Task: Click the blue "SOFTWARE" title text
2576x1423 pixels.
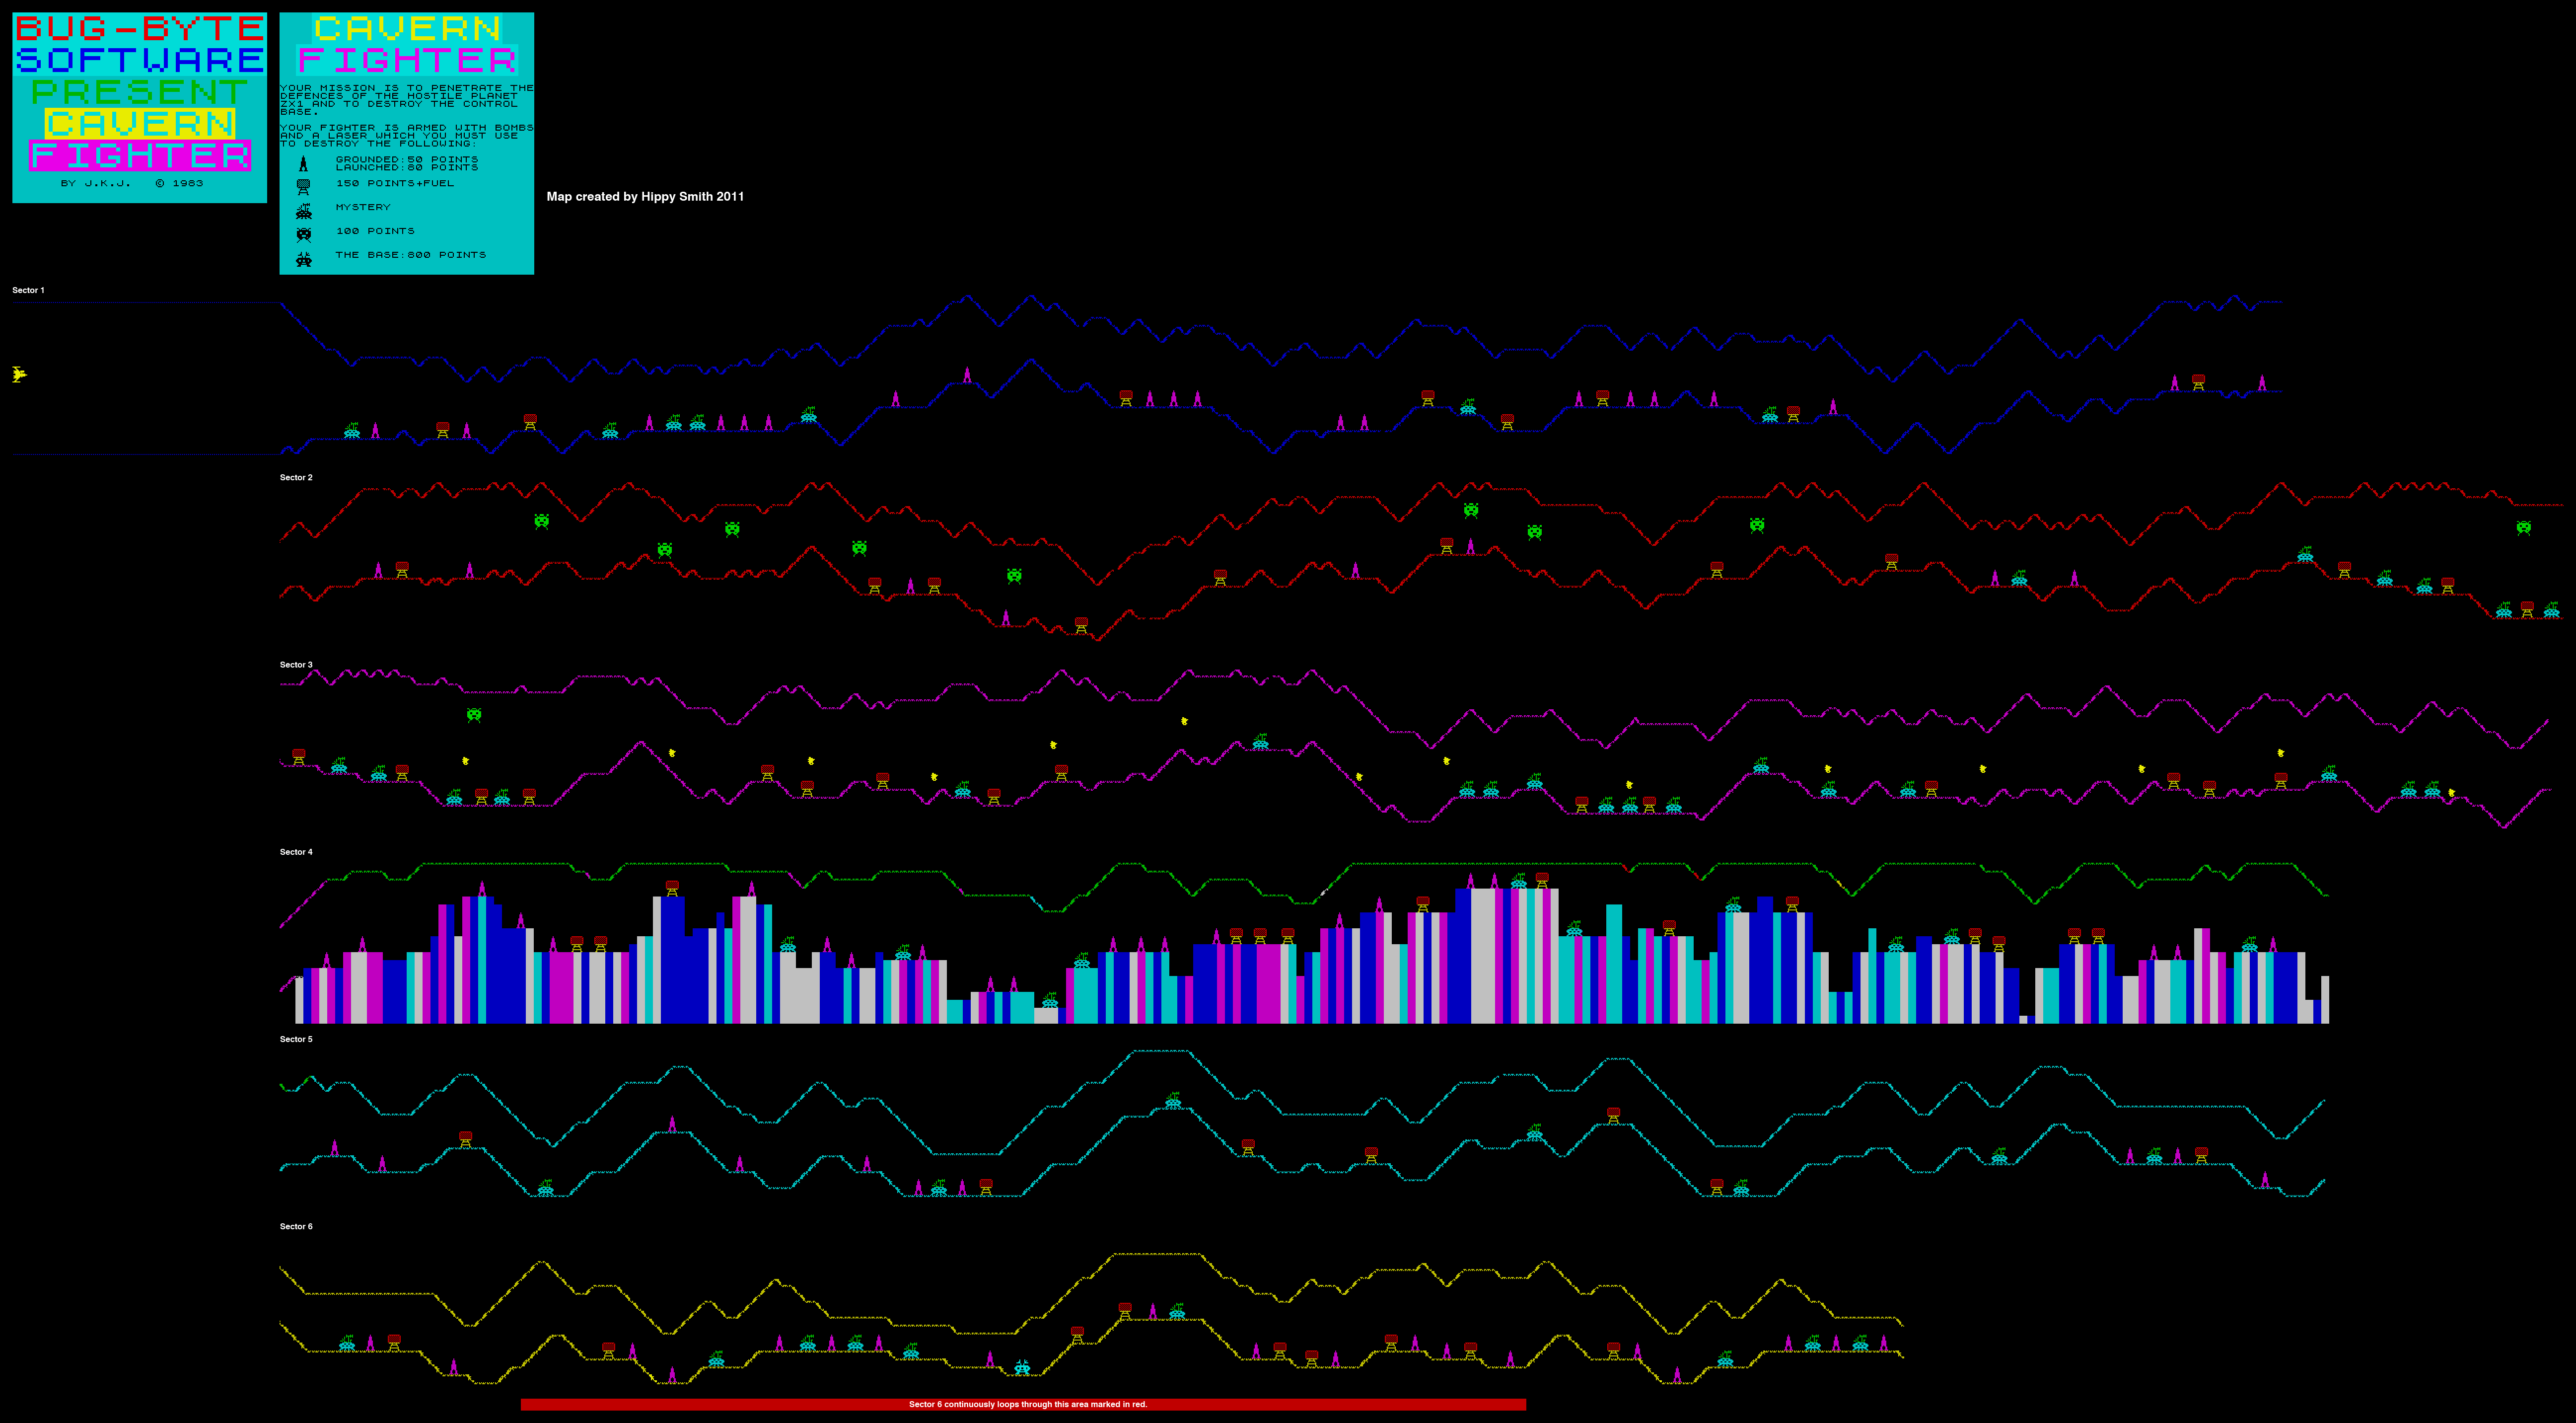Action: point(140,60)
